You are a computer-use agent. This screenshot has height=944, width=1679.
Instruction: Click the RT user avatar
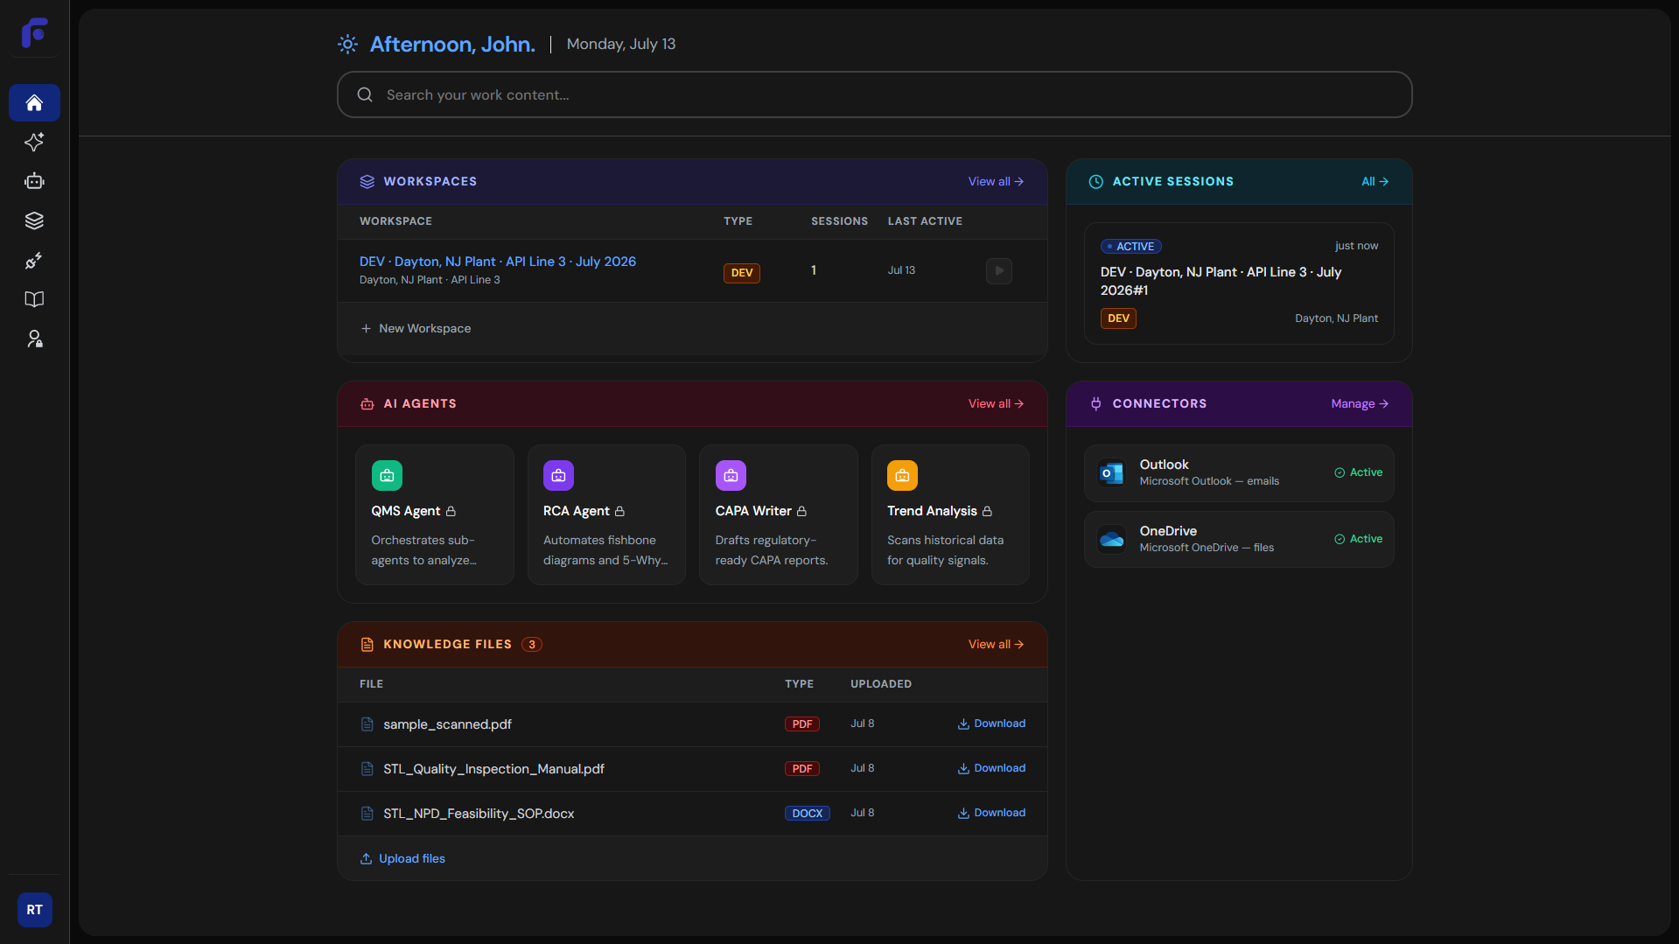click(x=34, y=910)
